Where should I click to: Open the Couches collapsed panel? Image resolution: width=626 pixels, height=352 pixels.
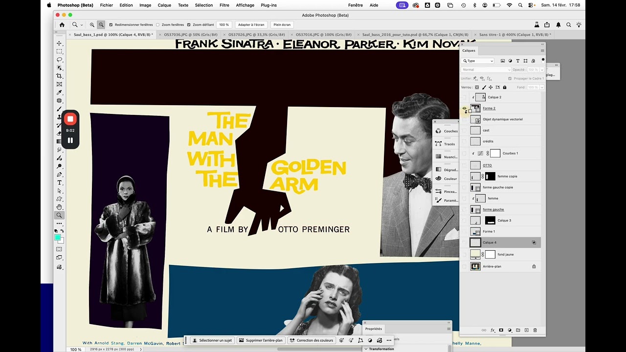point(446,131)
